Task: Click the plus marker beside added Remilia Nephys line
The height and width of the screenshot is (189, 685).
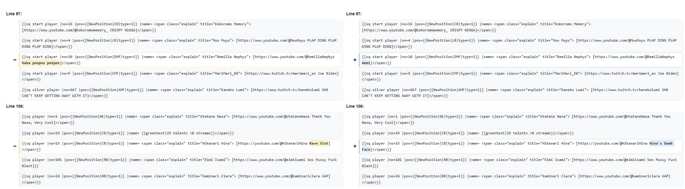Action: (x=355, y=60)
